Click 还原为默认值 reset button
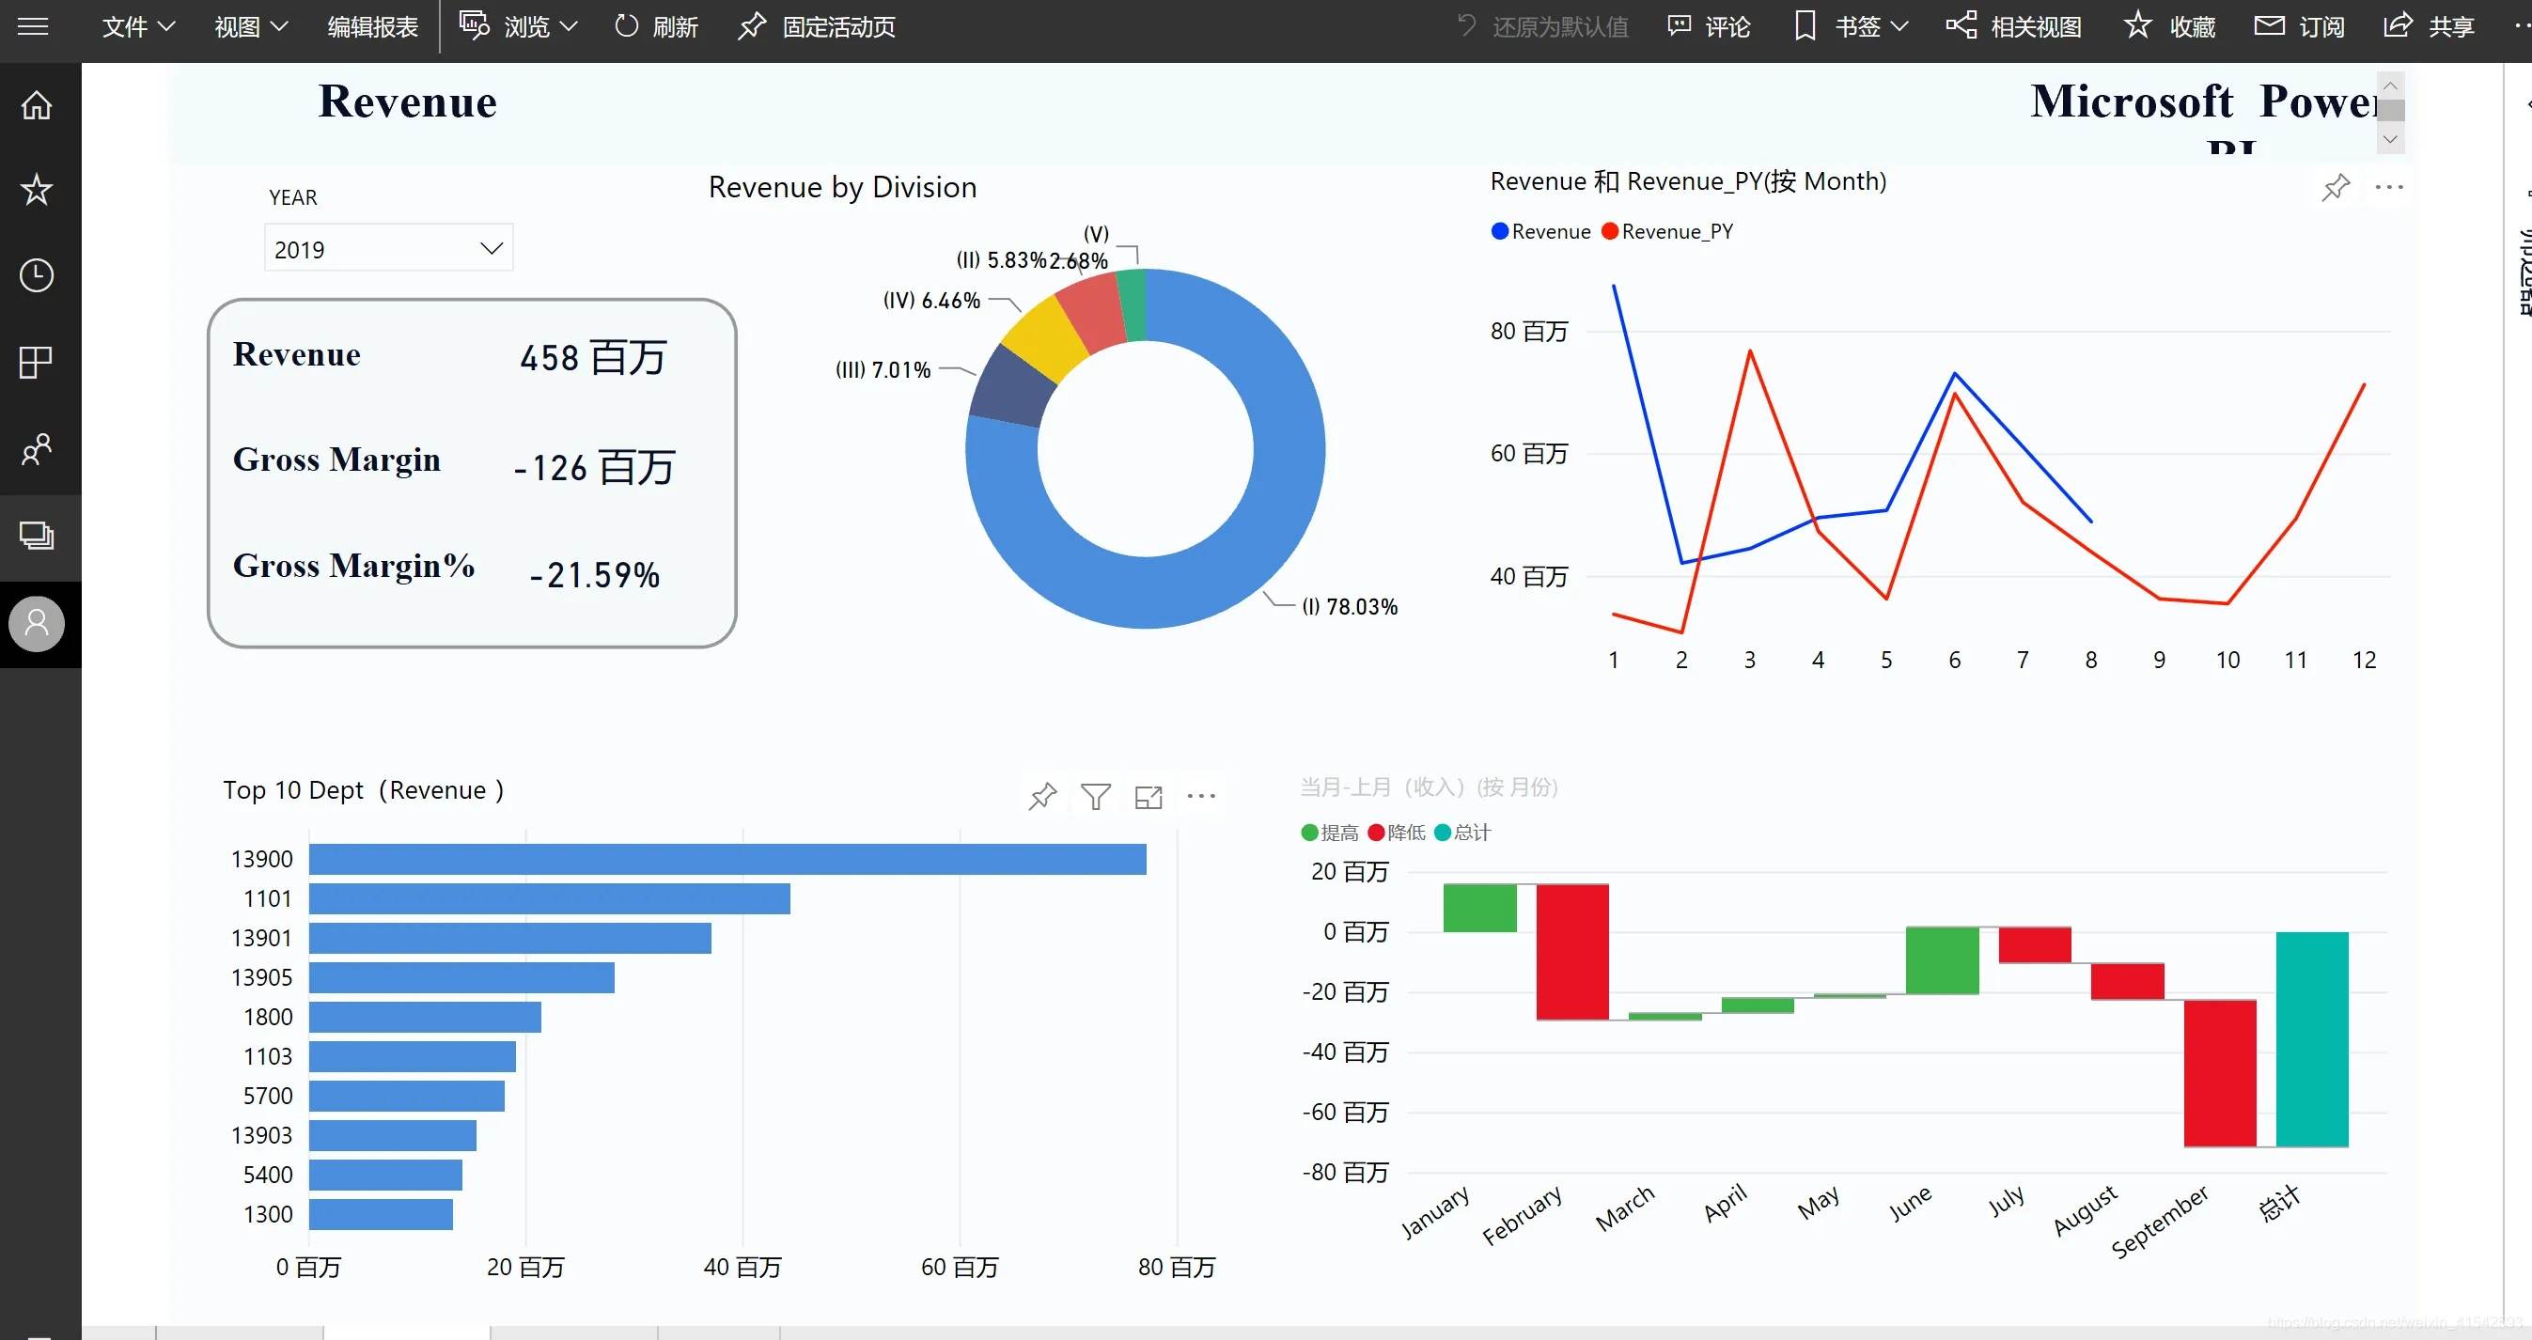Screen dimensions: 2532x1340 (x=1542, y=26)
